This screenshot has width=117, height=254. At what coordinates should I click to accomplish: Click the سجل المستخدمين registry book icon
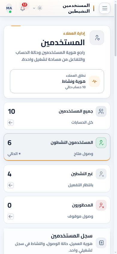(101, 243)
